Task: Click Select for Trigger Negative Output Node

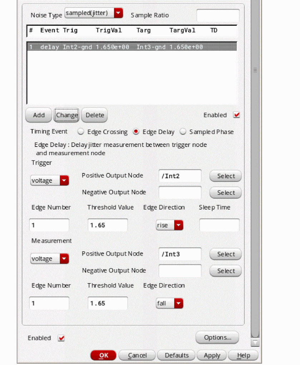Action: (x=226, y=193)
